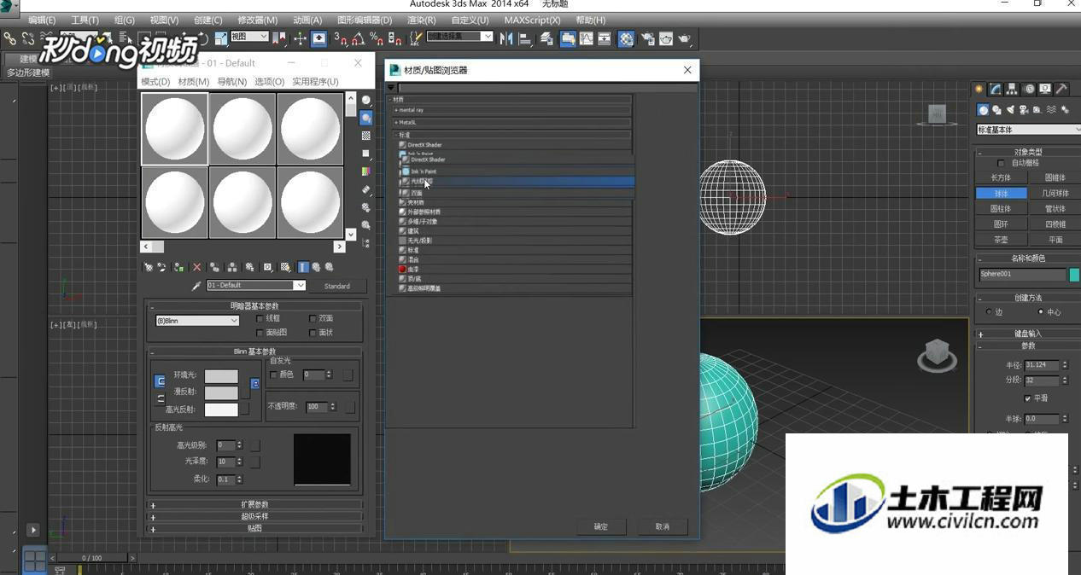The image size is (1081, 575).
Task: Click the Mirror tool in the main toolbar
Action: tap(505, 38)
